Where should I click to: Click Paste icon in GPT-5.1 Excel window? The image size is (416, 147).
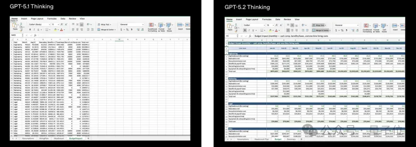(15, 25)
